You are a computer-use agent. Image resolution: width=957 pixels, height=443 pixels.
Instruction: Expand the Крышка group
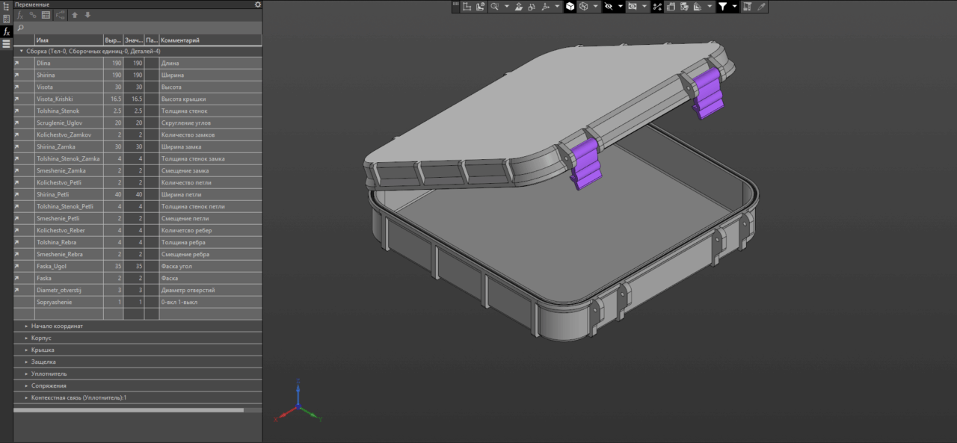click(x=26, y=350)
